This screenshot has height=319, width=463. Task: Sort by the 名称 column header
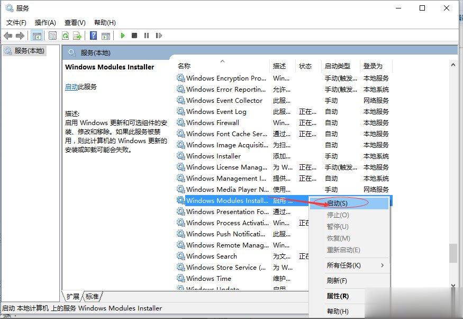[223, 66]
